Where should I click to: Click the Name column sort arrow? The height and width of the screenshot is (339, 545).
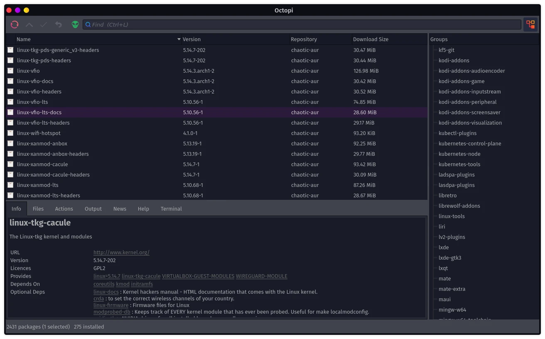(179, 39)
